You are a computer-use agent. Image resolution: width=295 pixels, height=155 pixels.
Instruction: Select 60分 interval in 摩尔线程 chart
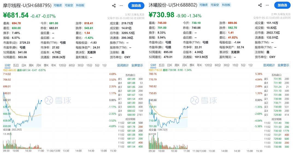(72, 65)
